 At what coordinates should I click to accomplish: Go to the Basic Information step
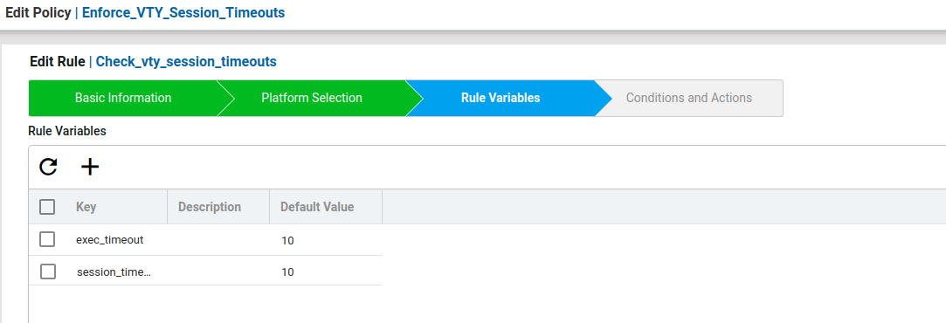[123, 98]
